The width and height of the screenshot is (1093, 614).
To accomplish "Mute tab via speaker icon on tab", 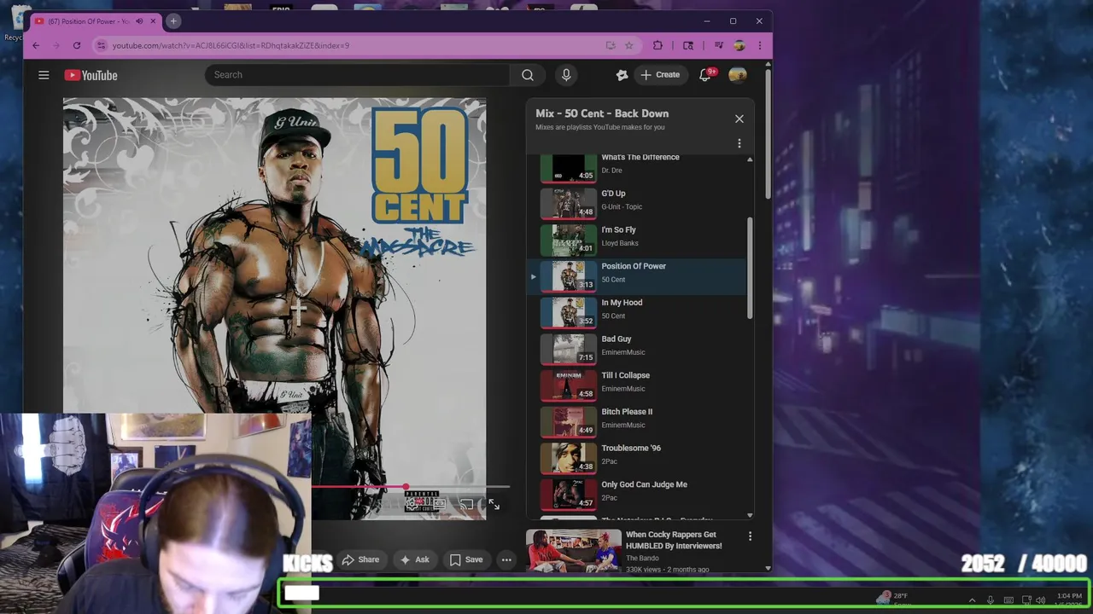I will pos(139,21).
